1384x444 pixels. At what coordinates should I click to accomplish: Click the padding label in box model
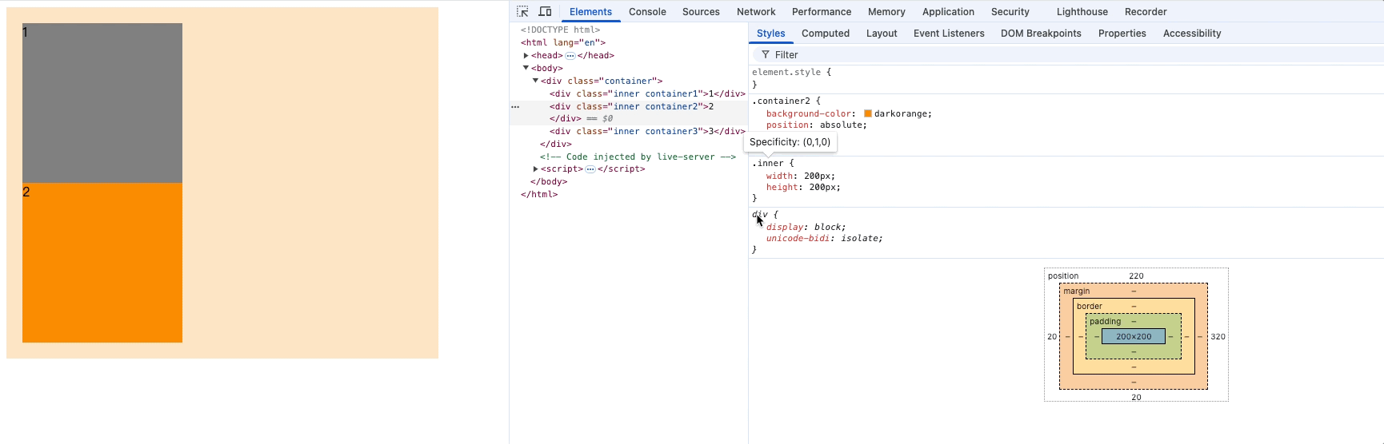[1105, 322]
